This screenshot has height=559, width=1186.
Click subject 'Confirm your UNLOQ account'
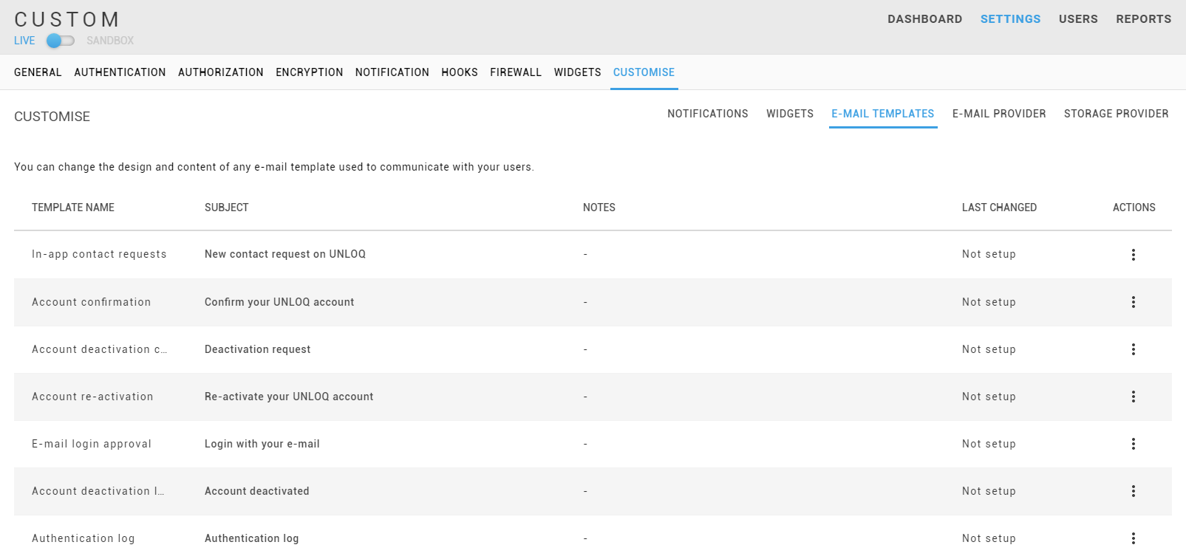[279, 302]
